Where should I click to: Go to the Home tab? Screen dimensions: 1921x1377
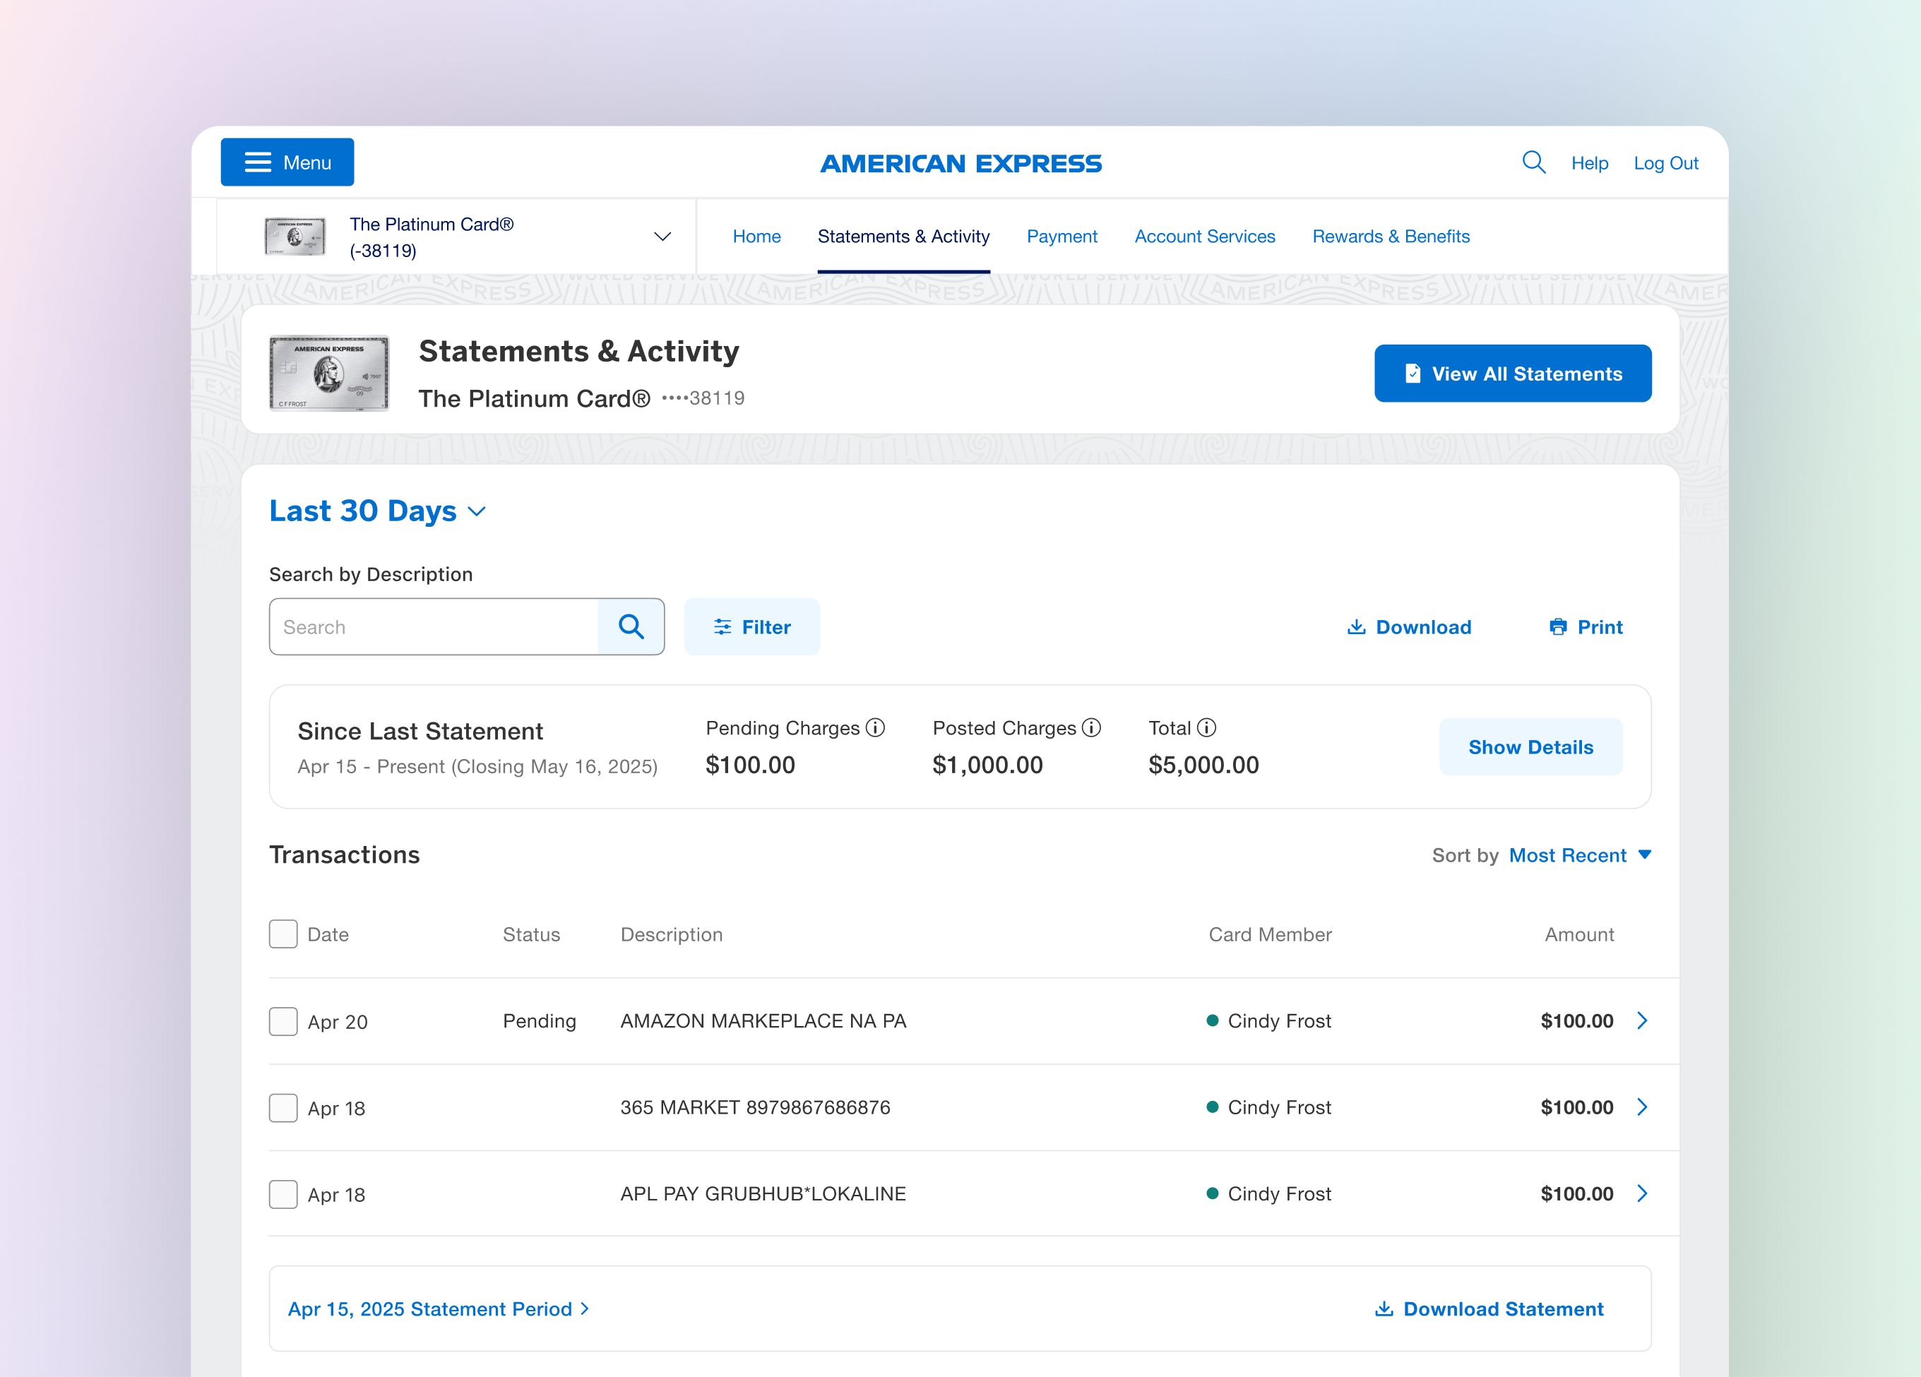click(x=756, y=237)
